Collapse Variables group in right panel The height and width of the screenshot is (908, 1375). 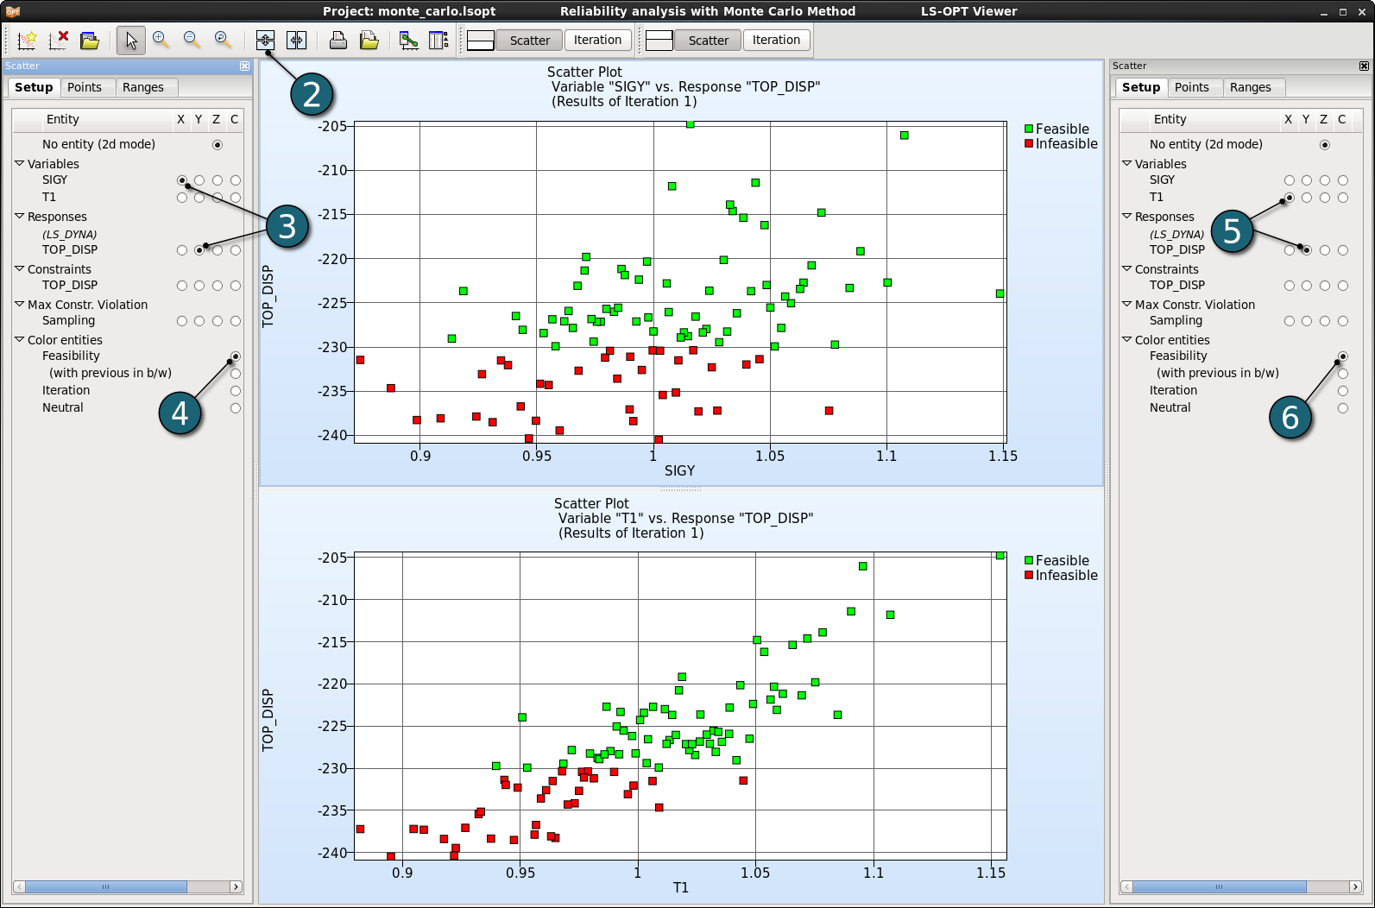coord(1126,163)
